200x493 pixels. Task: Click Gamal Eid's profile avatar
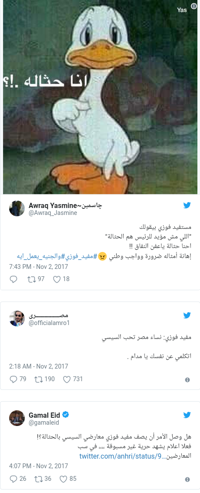click(x=17, y=418)
